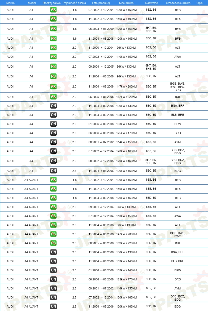Click date range 08.2001 -> 07.2002
This screenshot has height=311, width=208.
coord(101,142)
